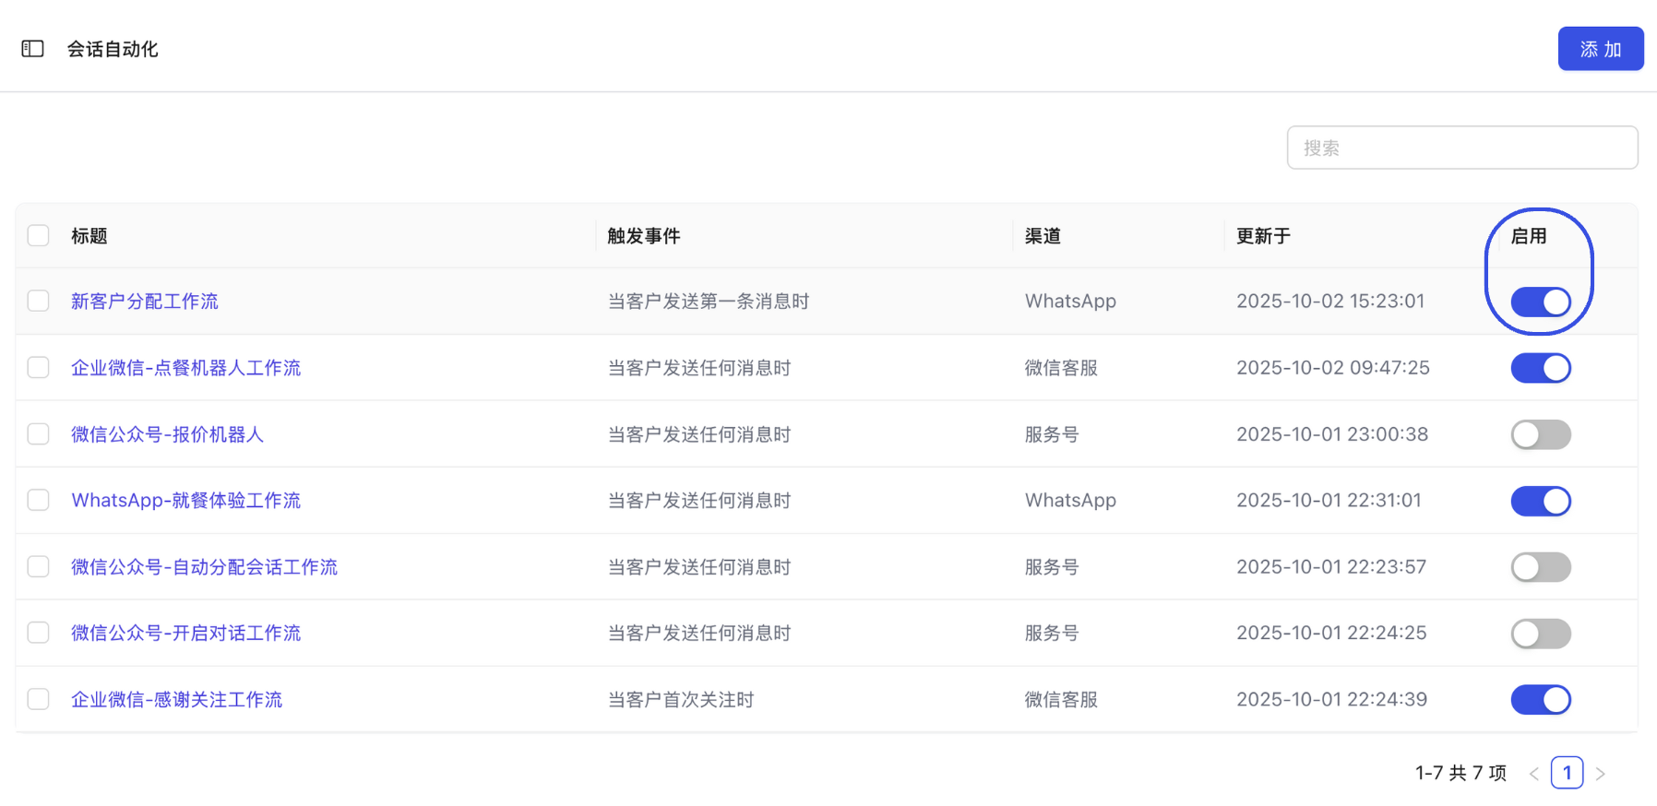The image size is (1657, 806).
Task: Disable the 企业微信-感谢关注工作流 toggle
Action: [1540, 699]
